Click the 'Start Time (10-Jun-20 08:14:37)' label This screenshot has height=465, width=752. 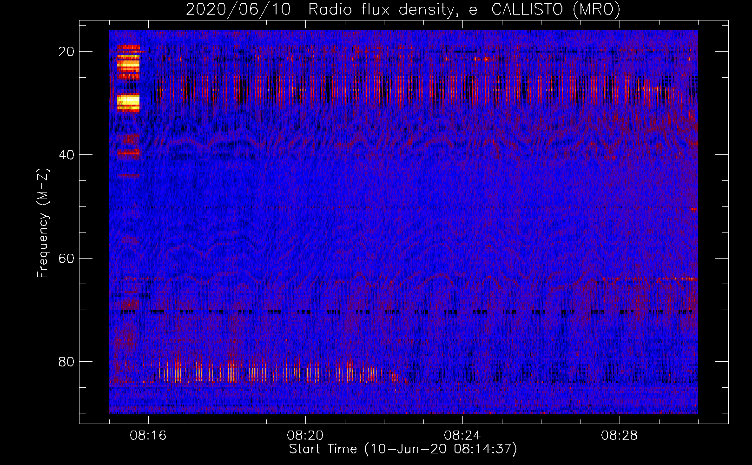(403, 449)
